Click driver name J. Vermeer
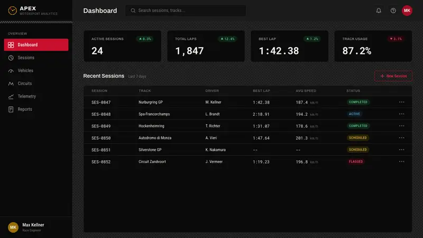The height and width of the screenshot is (238, 423). click(x=214, y=161)
